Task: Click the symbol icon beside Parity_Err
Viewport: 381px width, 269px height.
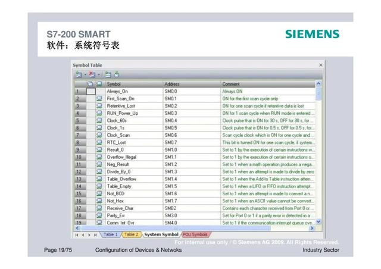Action: pos(99,215)
